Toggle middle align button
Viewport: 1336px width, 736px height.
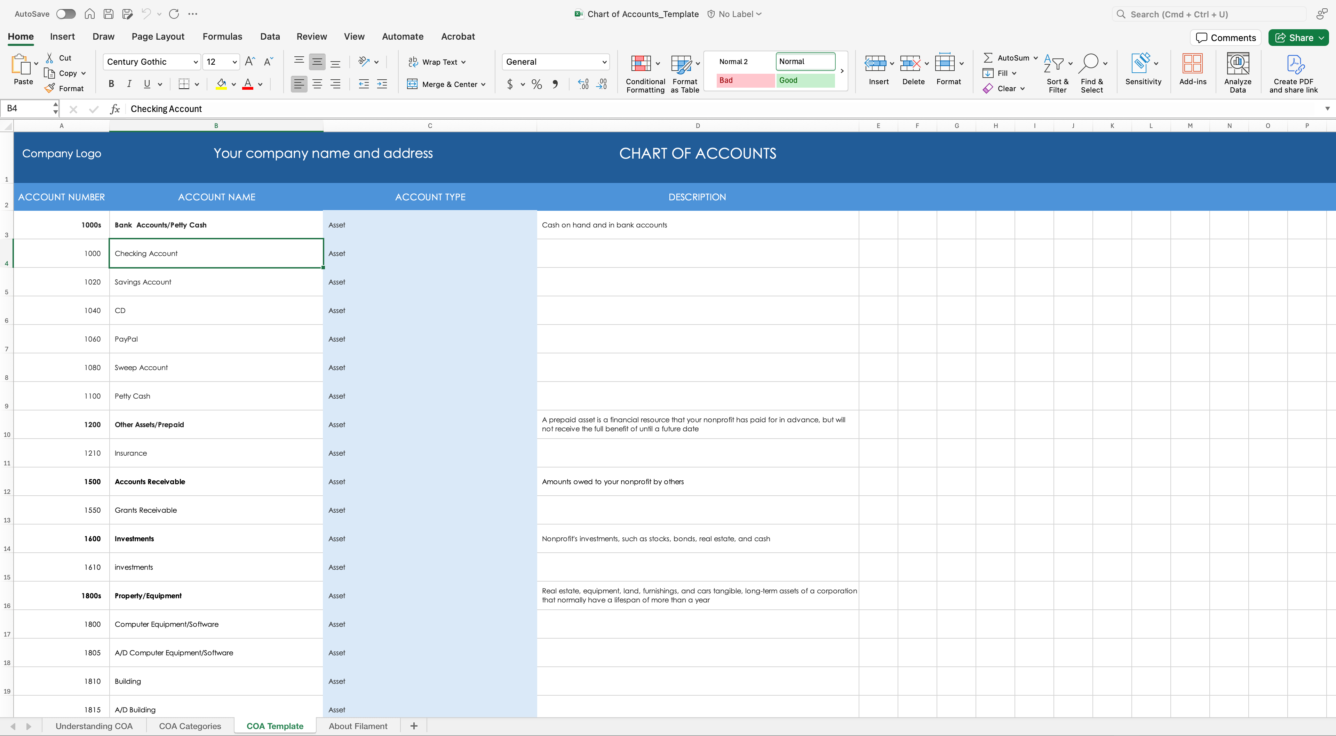click(317, 62)
